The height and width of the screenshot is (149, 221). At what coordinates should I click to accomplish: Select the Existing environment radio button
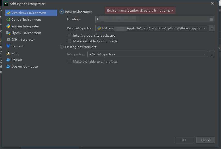[x=62, y=47]
